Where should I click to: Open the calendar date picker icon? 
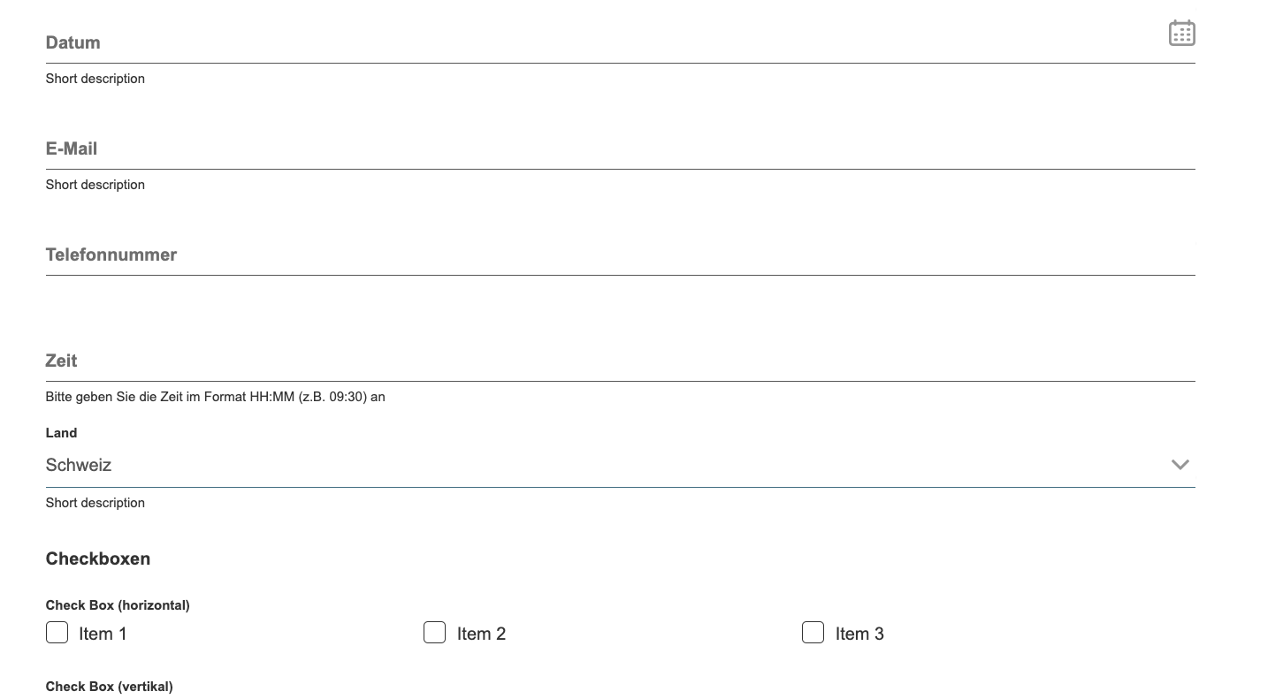pos(1181,34)
